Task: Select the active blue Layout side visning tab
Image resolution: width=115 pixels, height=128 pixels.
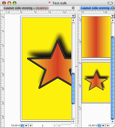Action: [95, 8]
